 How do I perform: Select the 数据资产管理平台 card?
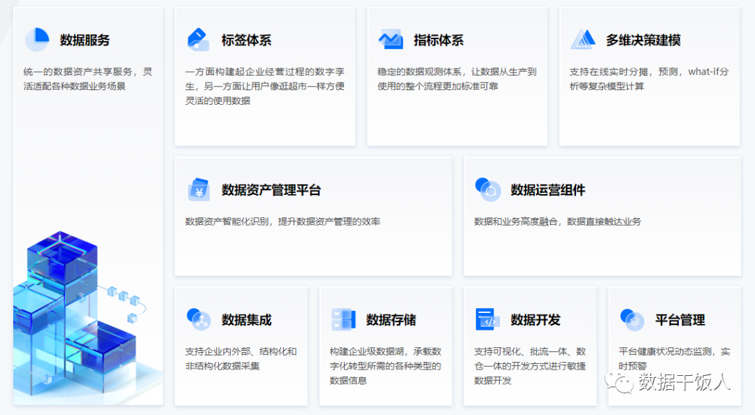pyautogui.click(x=314, y=217)
